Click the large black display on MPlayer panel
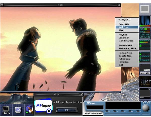 click(123, 105)
